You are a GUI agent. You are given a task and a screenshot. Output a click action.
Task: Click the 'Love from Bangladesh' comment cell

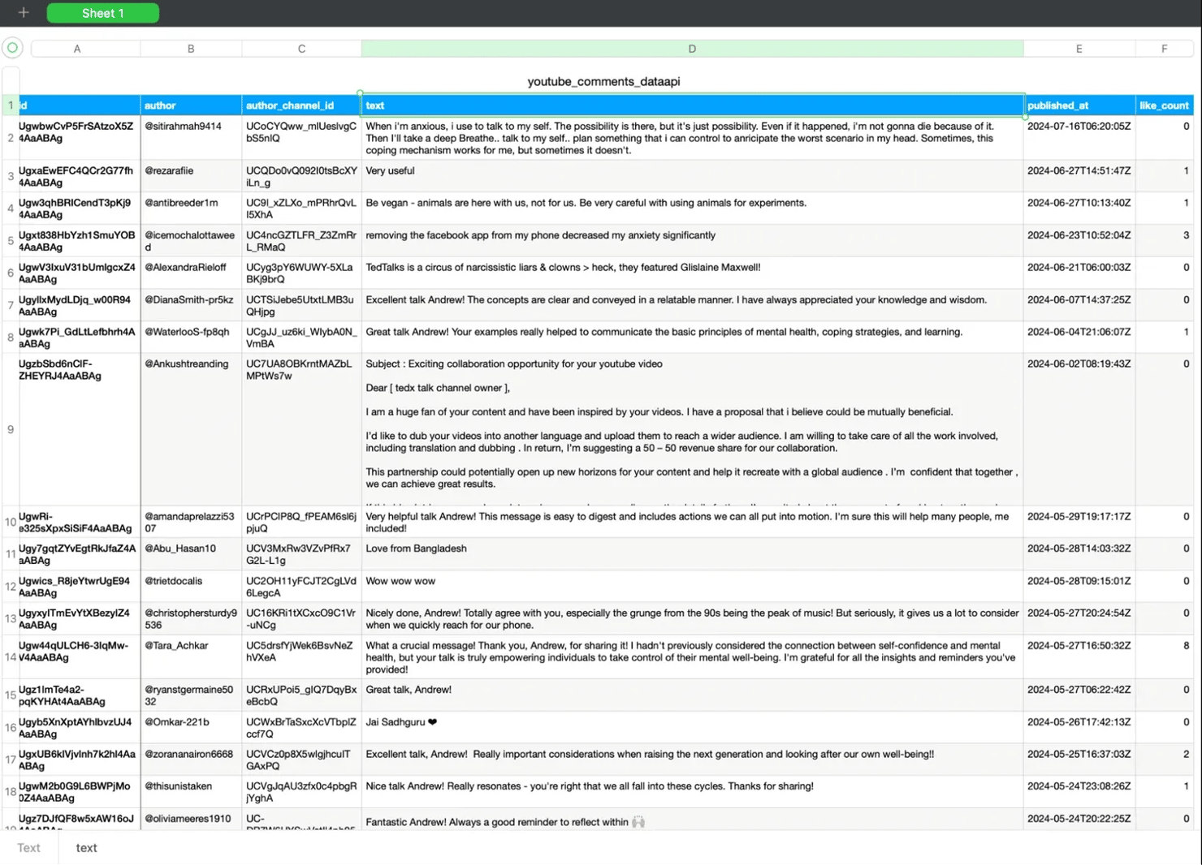click(x=692, y=554)
